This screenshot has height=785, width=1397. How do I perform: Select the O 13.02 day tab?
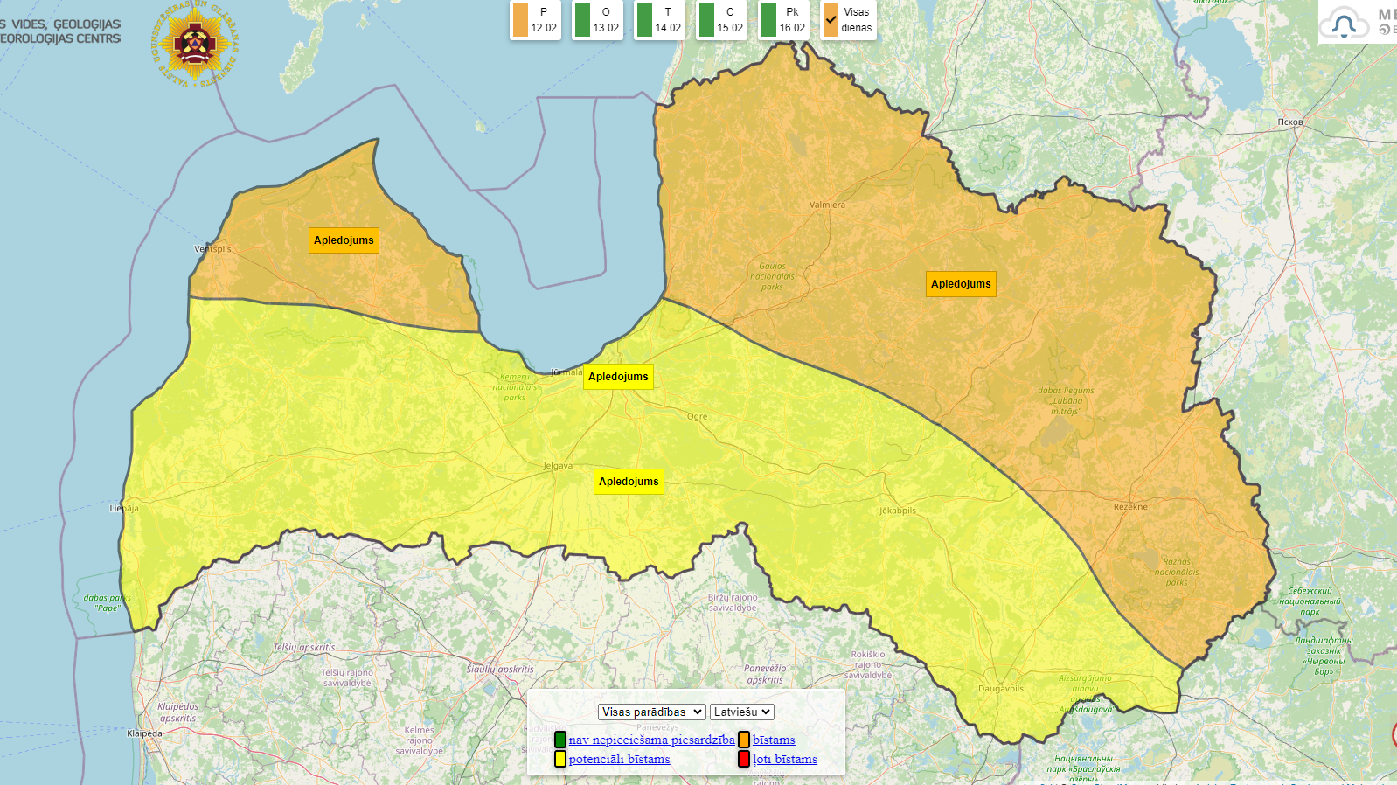[597, 19]
